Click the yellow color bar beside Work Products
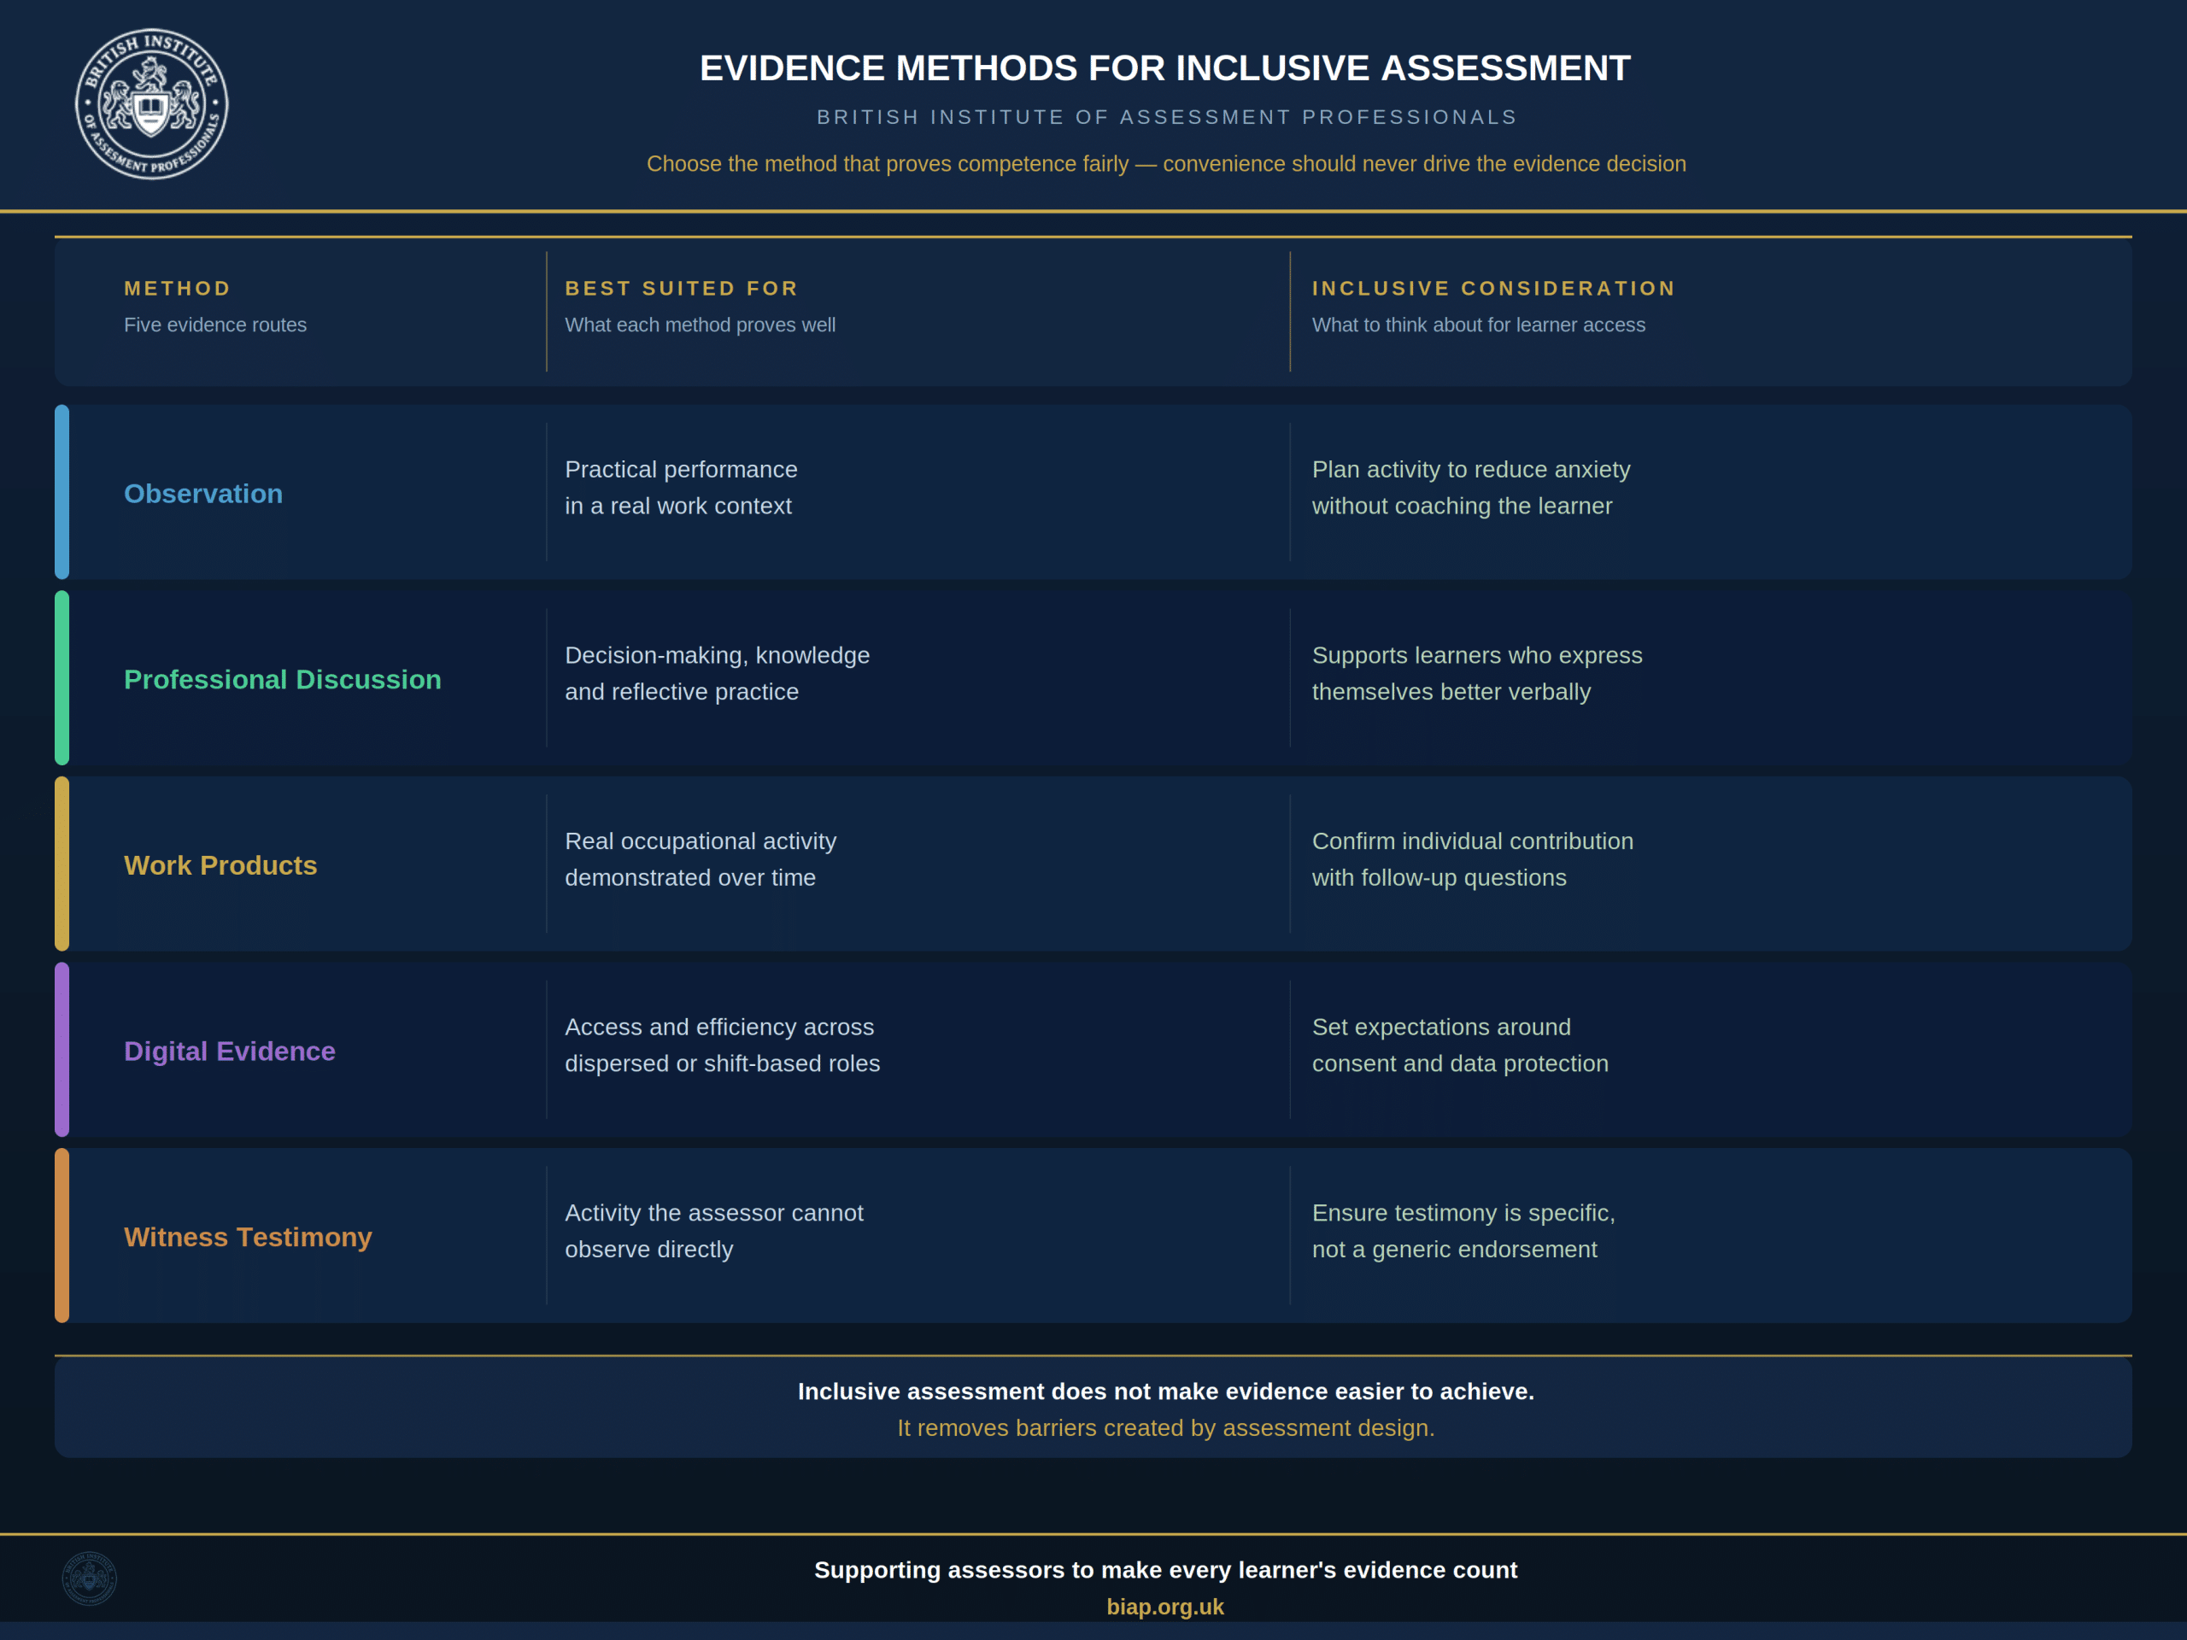Viewport: 2187px width, 1640px height. pos(62,863)
